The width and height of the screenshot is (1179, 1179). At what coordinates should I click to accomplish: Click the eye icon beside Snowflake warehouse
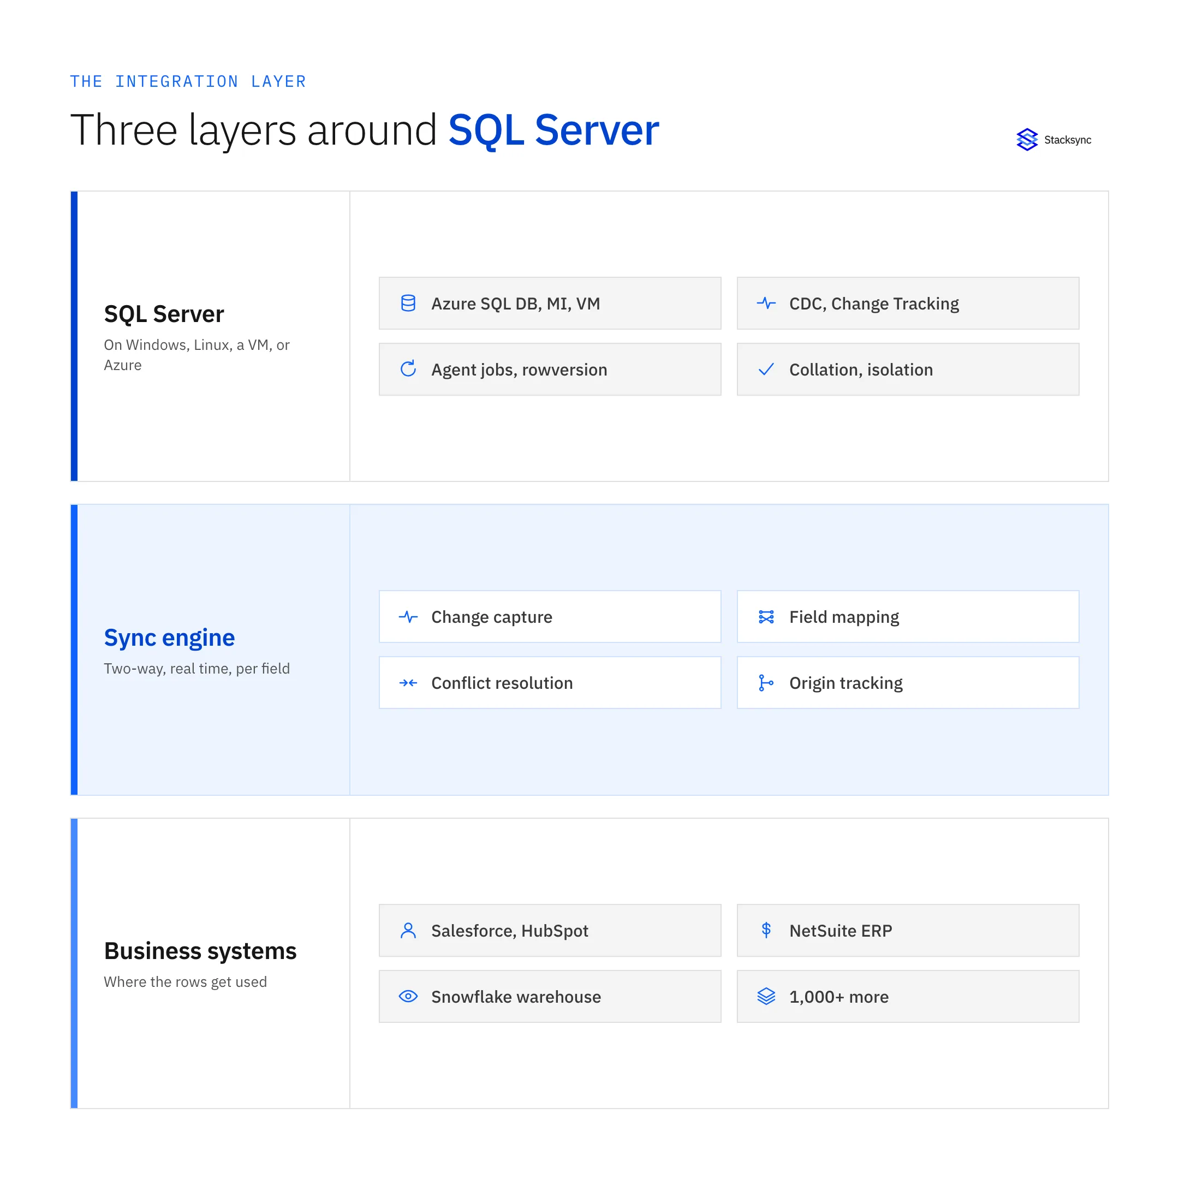coord(408,997)
